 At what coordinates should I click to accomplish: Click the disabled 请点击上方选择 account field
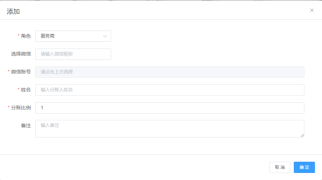(170, 72)
